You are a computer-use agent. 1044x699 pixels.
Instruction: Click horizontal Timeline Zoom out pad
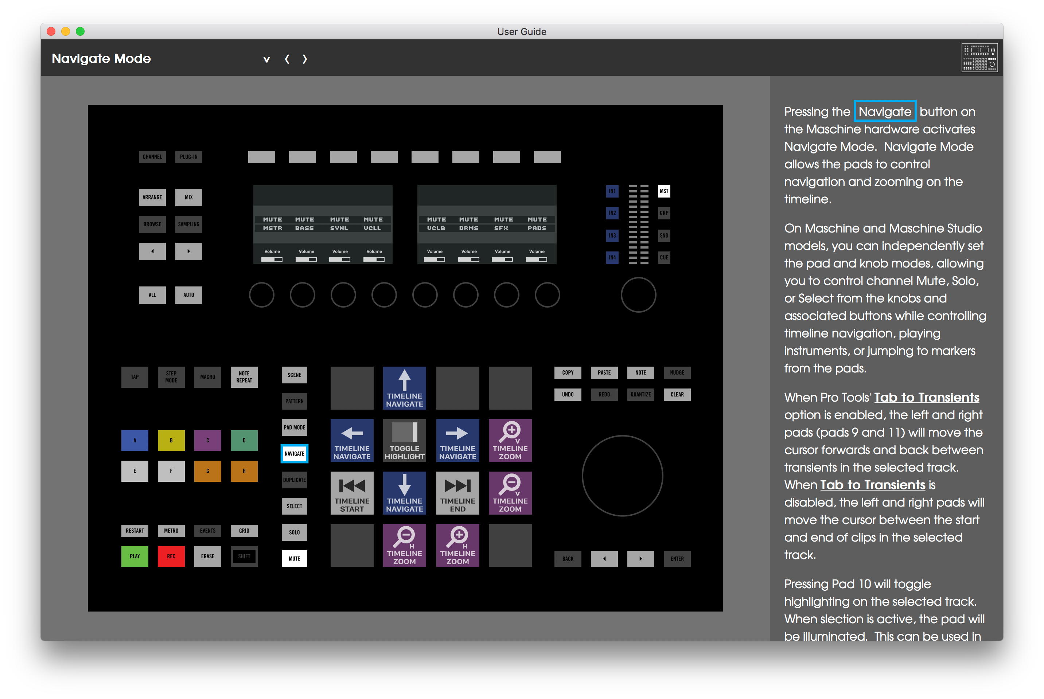(x=404, y=545)
